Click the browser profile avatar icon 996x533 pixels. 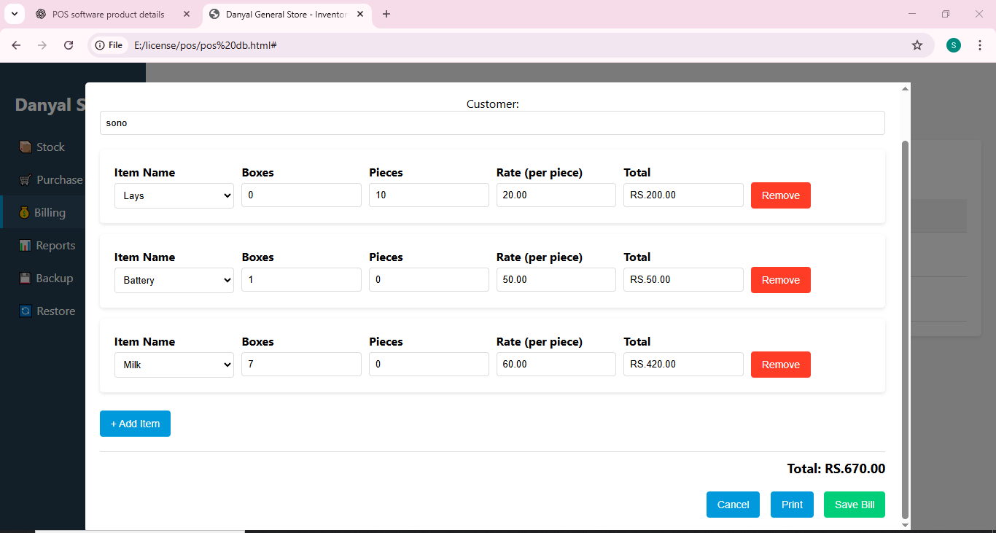click(953, 44)
